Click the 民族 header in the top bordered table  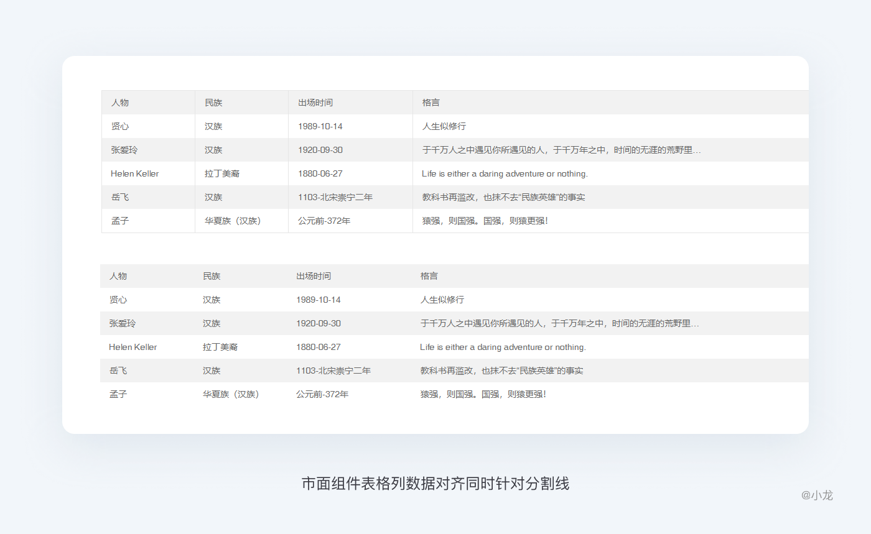coord(213,103)
